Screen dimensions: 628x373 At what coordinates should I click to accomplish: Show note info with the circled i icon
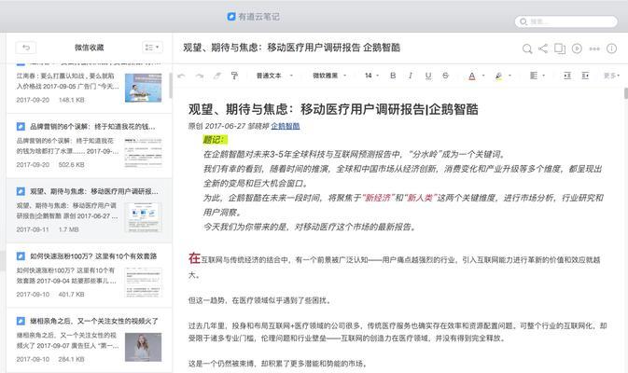point(611,48)
